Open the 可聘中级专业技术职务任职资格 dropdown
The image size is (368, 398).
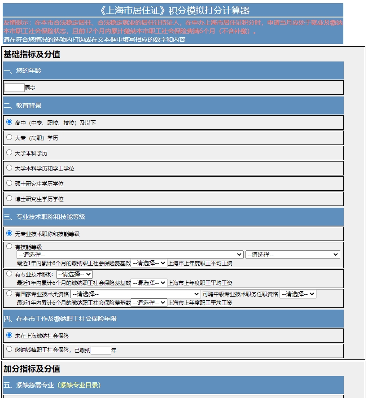(x=298, y=294)
